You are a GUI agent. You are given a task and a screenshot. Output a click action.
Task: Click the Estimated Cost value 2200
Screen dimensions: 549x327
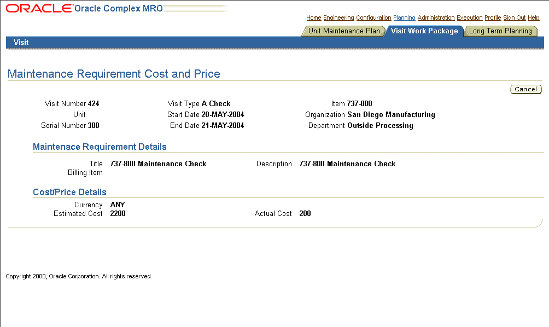click(x=118, y=214)
